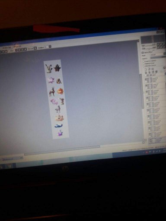Click the reset button after stabilizer field
The image size is (166, 221).
pos(50,47)
